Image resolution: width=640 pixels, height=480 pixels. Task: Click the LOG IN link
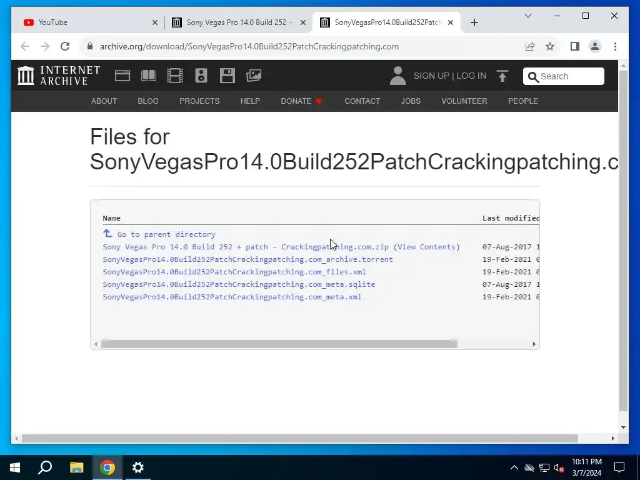point(471,76)
